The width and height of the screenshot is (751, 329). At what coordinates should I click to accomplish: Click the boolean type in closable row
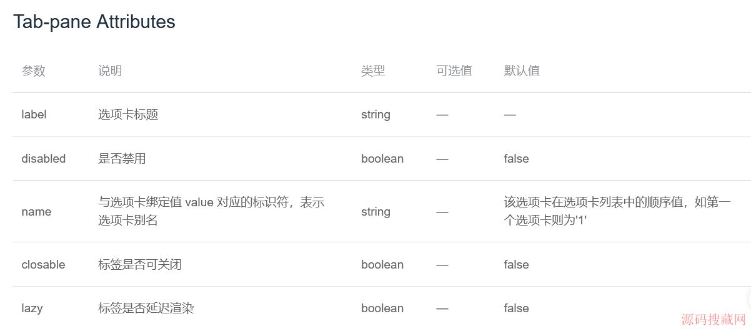coord(382,265)
